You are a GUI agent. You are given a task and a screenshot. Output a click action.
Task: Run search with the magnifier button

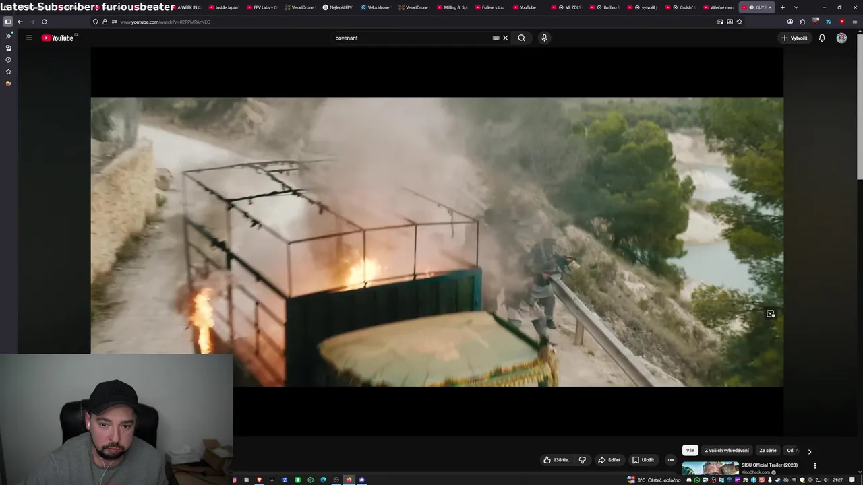[521, 38]
